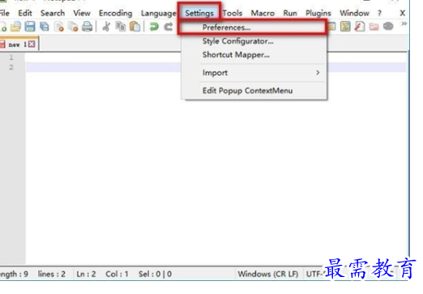Click the Settings menu header

pos(199,13)
